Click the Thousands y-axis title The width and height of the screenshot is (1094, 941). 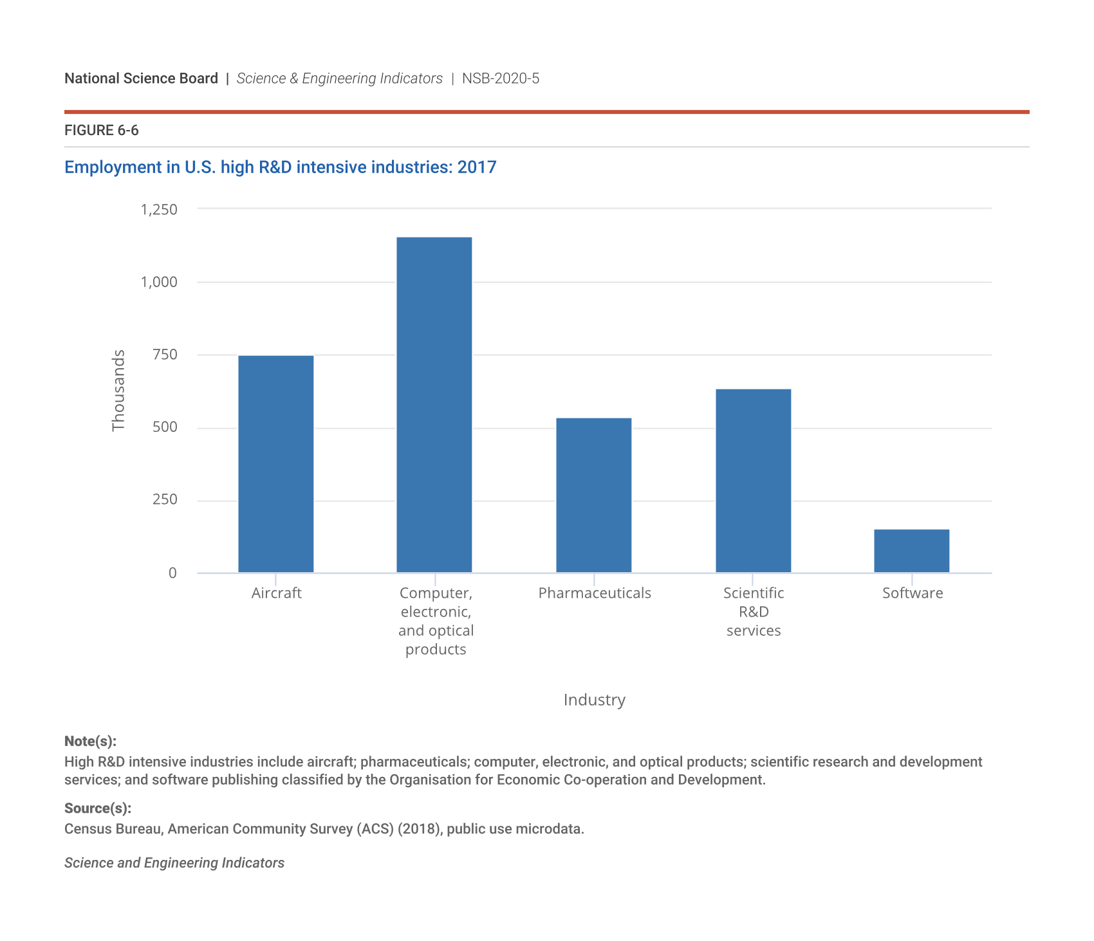click(x=118, y=390)
